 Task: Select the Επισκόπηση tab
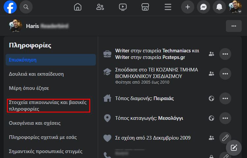pos(51,60)
